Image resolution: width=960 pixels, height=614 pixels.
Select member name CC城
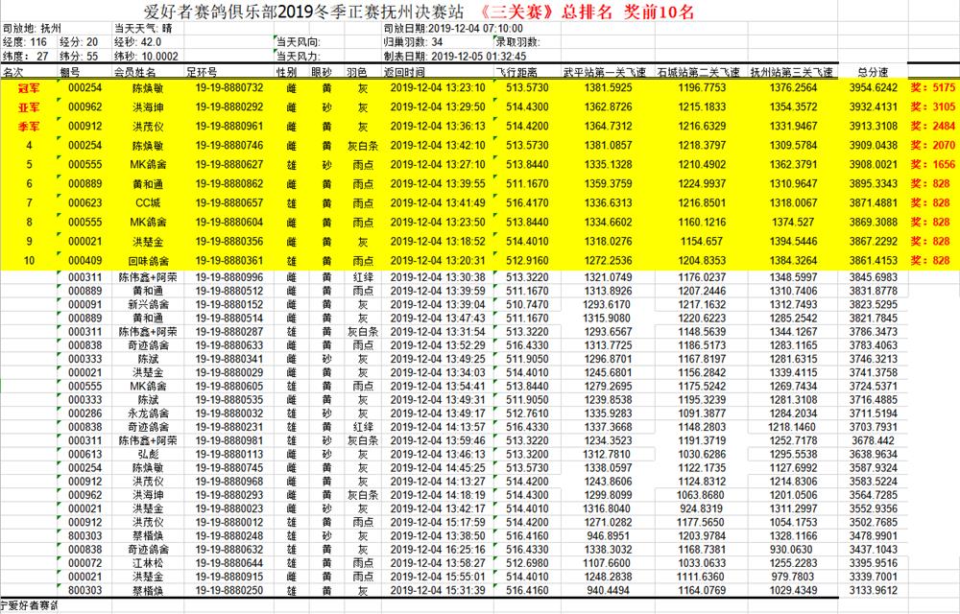click(148, 203)
